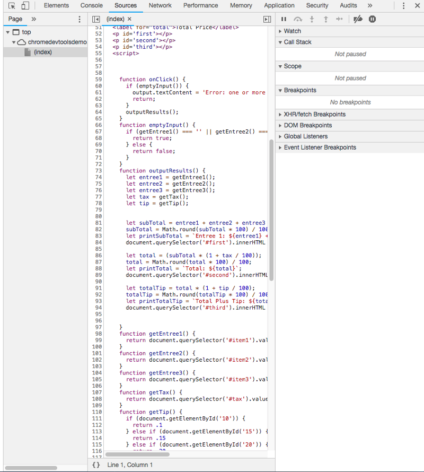Pretty print the source with braces icon
The width and height of the screenshot is (424, 472).
coord(96,465)
